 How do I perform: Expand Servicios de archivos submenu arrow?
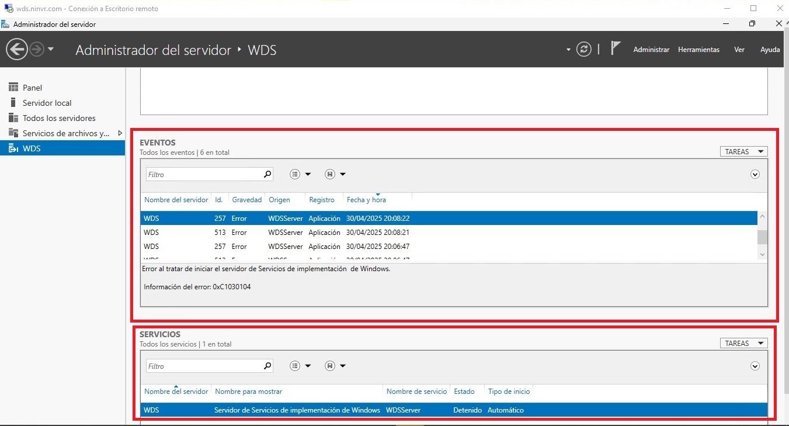coord(120,133)
